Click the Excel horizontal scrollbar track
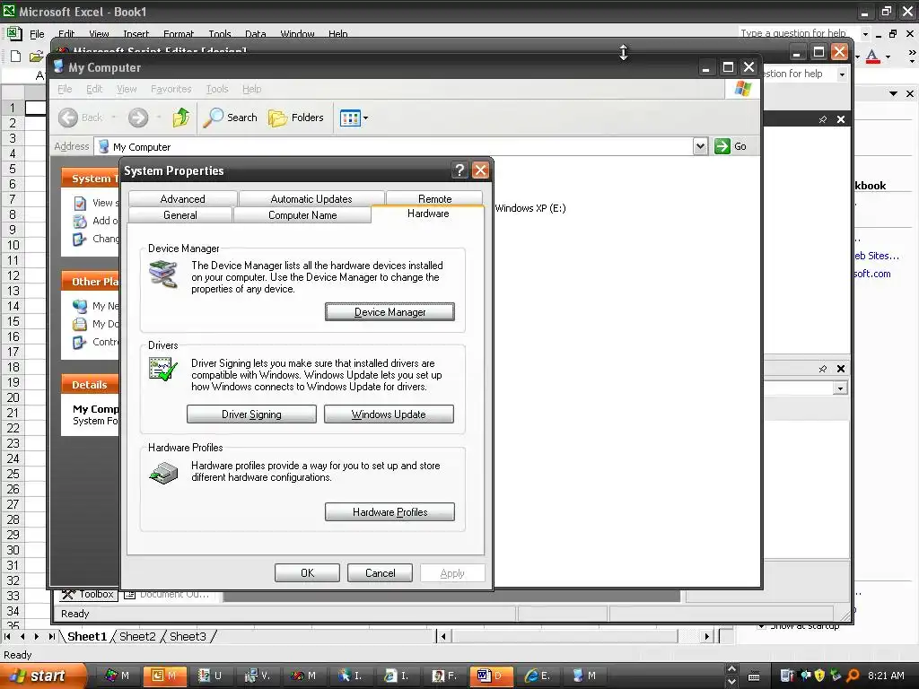 [565, 636]
